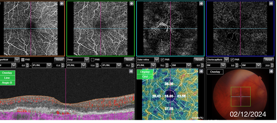Viewport: 277px width, 123px height.
Task: Click density value 43.58
Action: click(x=181, y=96)
